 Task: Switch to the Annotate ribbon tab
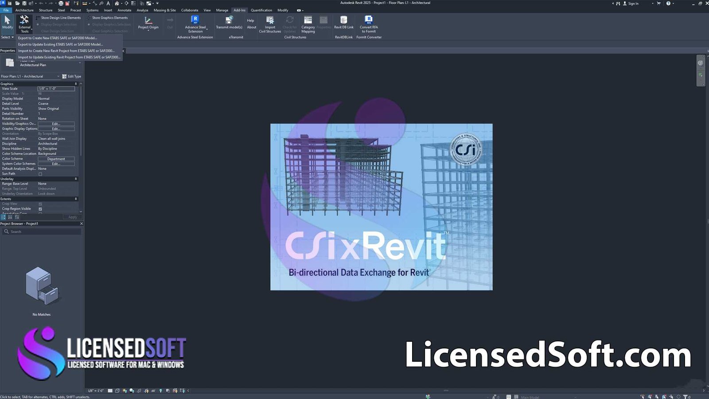point(125,10)
